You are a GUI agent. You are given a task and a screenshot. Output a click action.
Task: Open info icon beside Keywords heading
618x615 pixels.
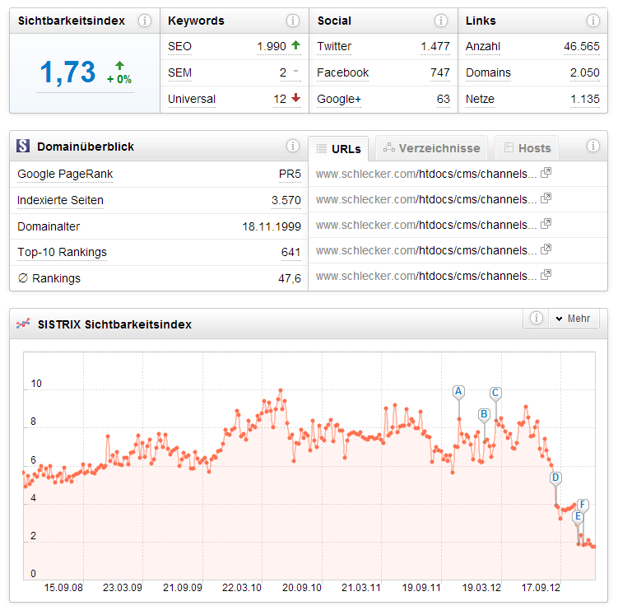coord(293,21)
